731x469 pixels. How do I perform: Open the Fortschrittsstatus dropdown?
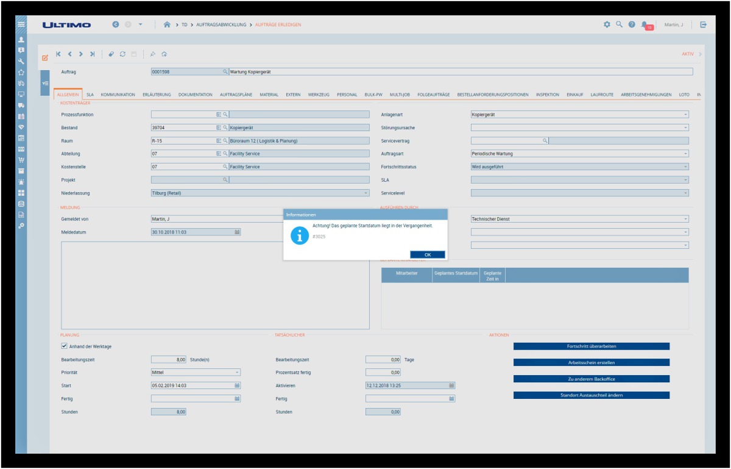[x=685, y=166]
